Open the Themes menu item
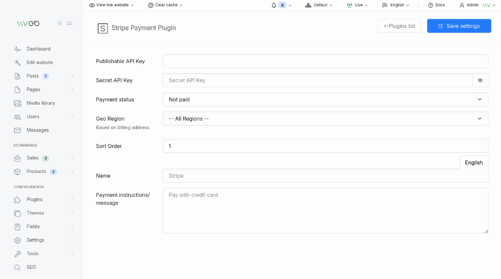 point(35,213)
